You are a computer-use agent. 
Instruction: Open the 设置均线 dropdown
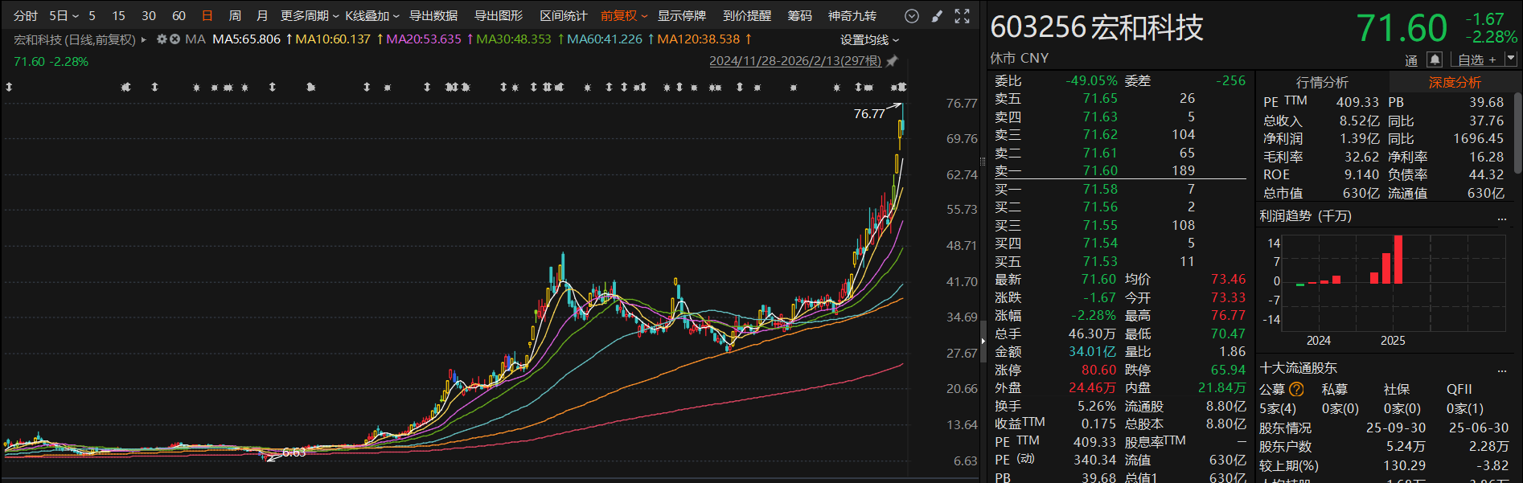pos(869,39)
